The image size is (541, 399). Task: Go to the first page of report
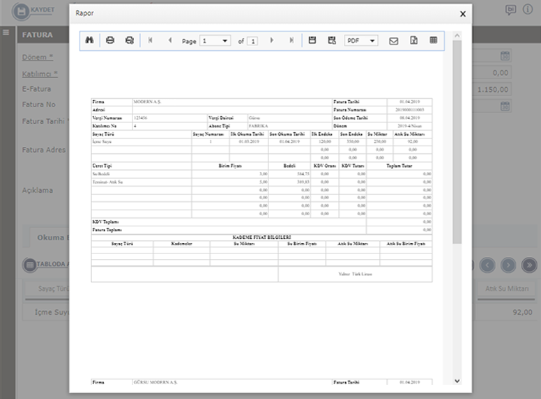pyautogui.click(x=151, y=41)
